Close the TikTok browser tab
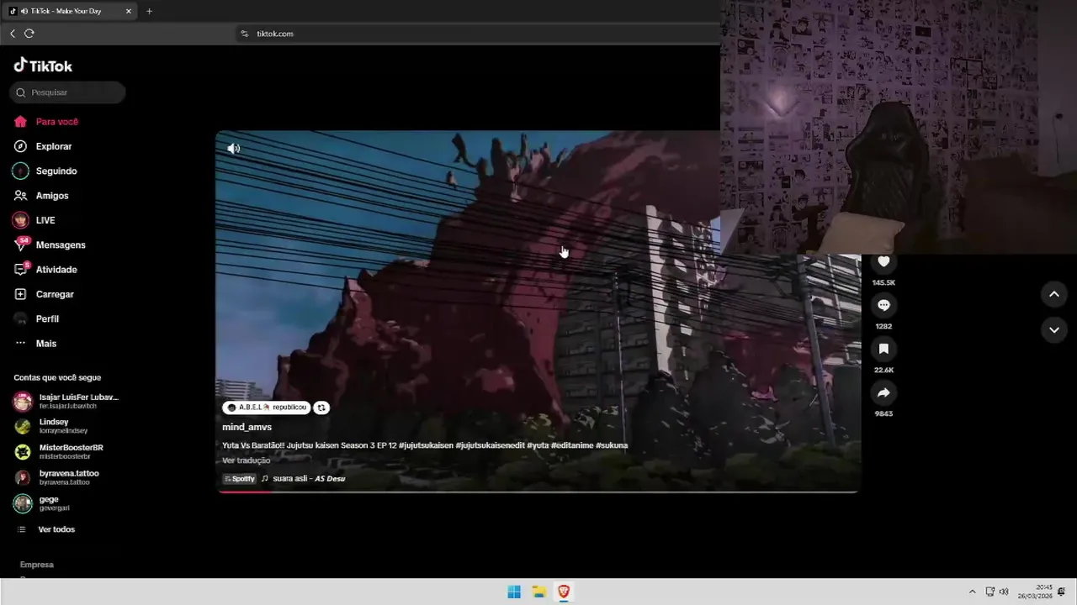Image resolution: width=1077 pixels, height=605 pixels. pyautogui.click(x=129, y=11)
